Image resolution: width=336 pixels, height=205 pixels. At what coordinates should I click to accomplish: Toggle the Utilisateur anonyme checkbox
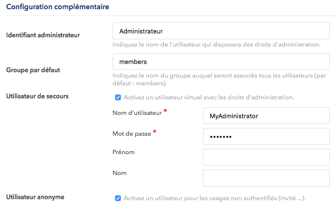click(118, 198)
